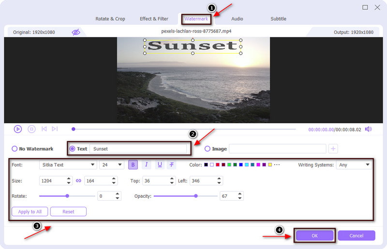Increase the height value 164
This screenshot has height=249, width=387.
[x=114, y=178]
